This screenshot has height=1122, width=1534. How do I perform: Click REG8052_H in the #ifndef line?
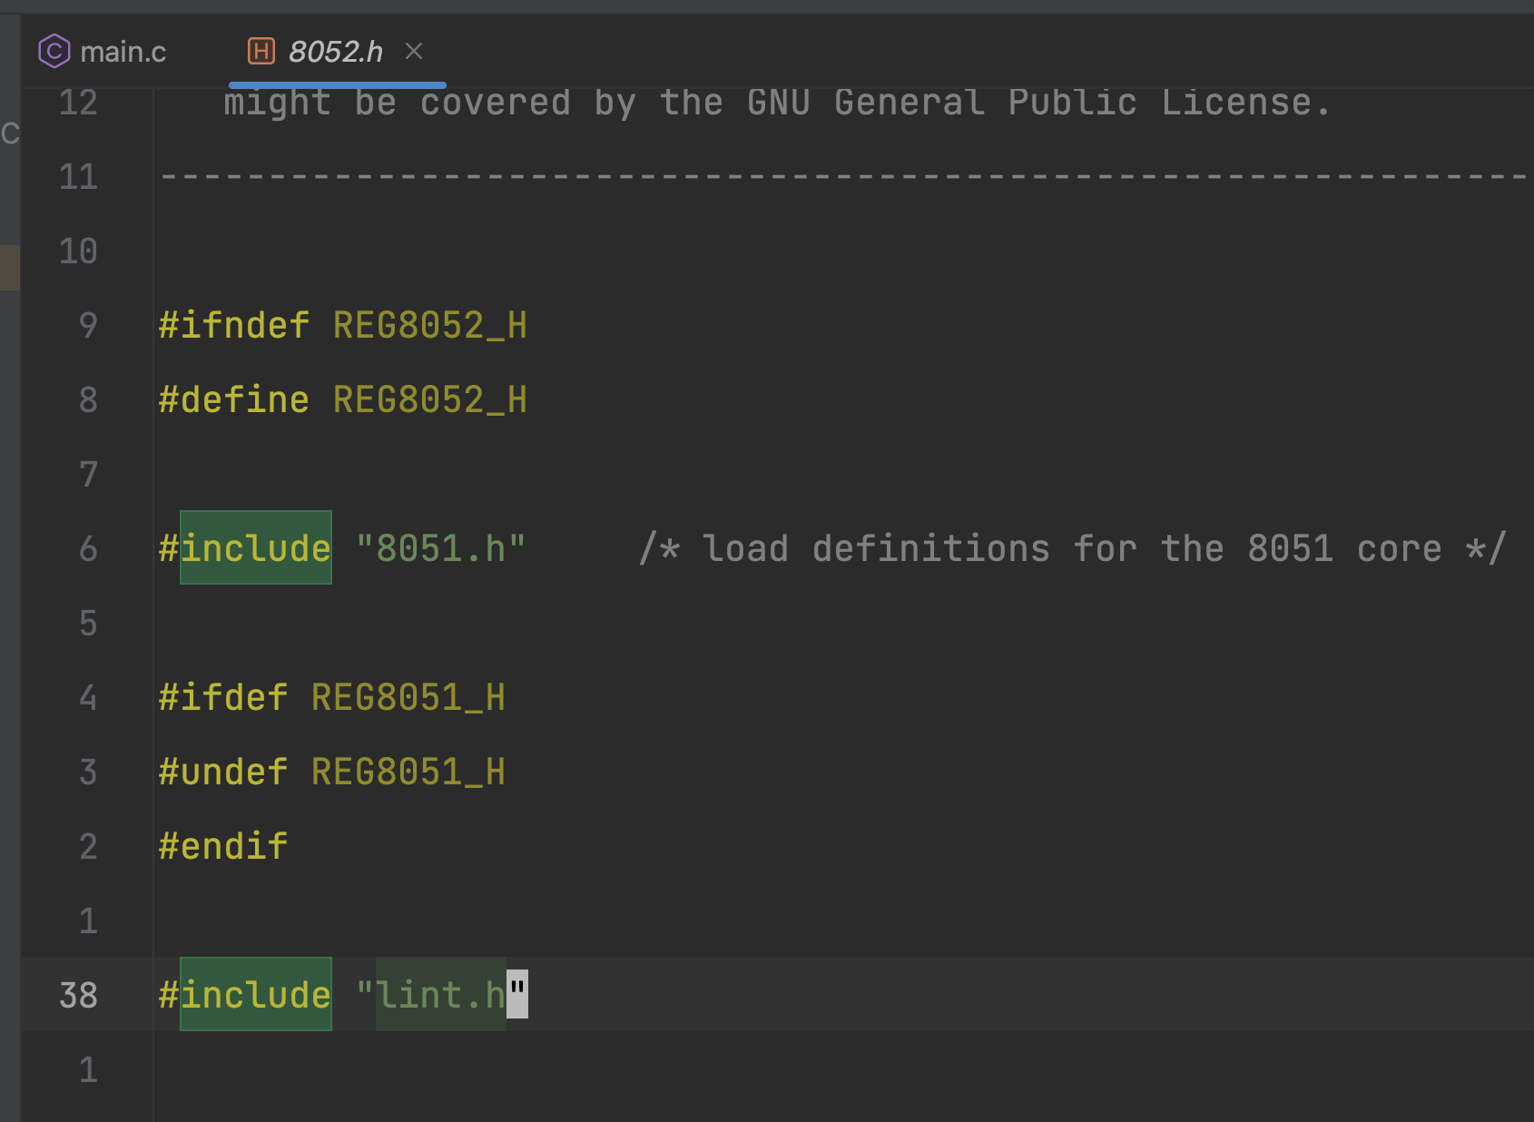coord(429,325)
